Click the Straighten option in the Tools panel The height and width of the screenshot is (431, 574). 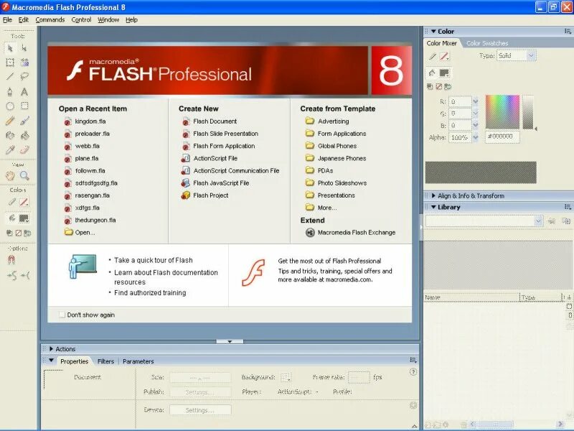(25, 275)
